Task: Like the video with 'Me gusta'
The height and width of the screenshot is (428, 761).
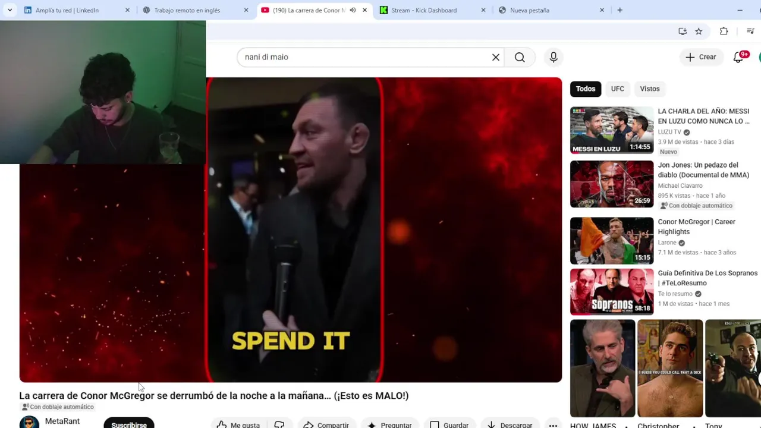Action: point(238,424)
